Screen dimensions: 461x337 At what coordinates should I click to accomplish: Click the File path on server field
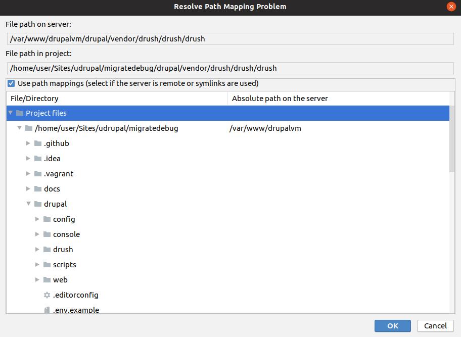pos(230,39)
